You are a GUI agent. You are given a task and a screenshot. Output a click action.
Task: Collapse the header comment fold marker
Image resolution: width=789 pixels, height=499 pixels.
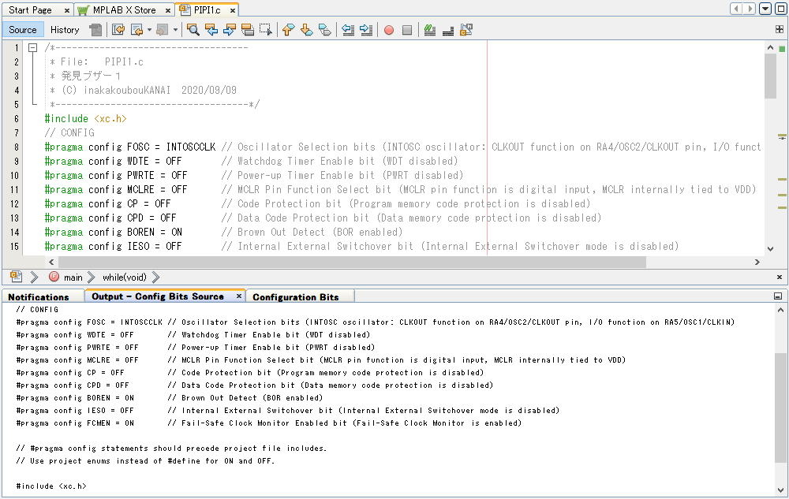coord(32,48)
